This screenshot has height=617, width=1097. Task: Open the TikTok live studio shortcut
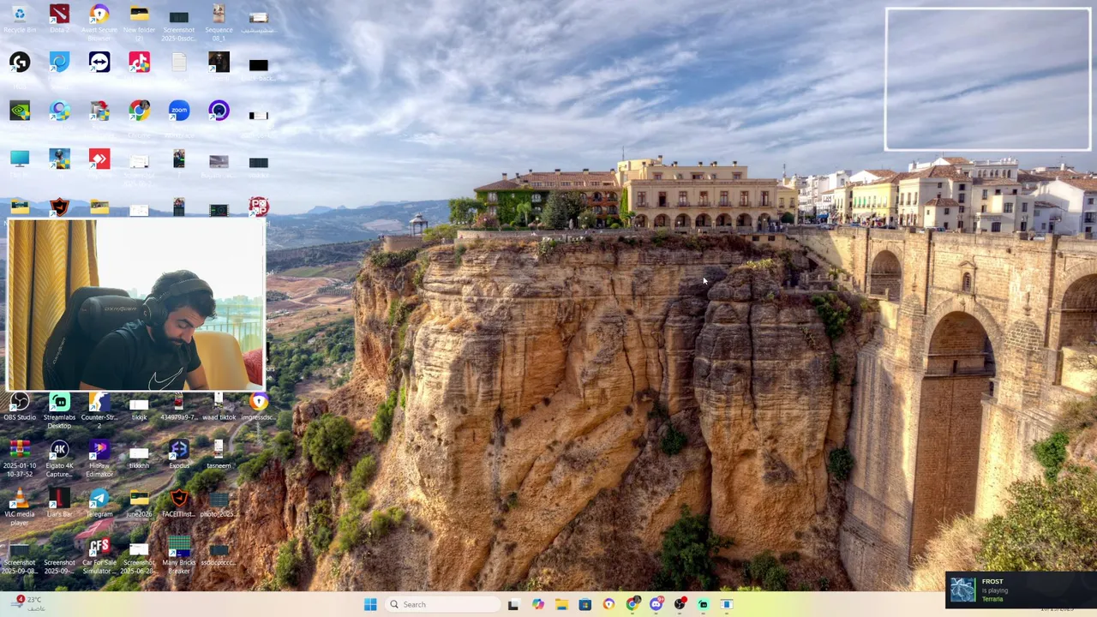point(139,63)
